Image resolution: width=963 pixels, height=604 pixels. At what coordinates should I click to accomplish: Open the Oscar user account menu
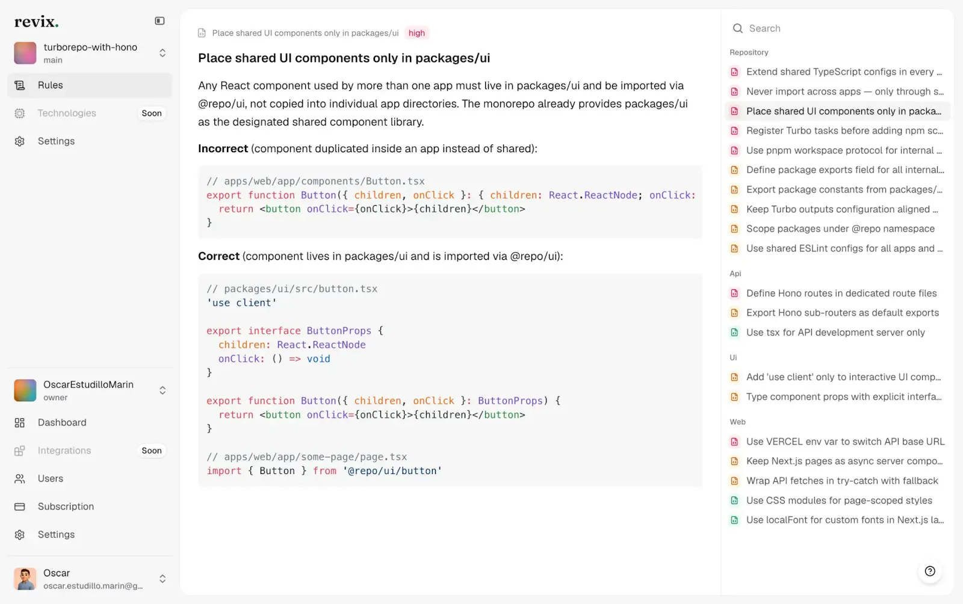pyautogui.click(x=90, y=579)
